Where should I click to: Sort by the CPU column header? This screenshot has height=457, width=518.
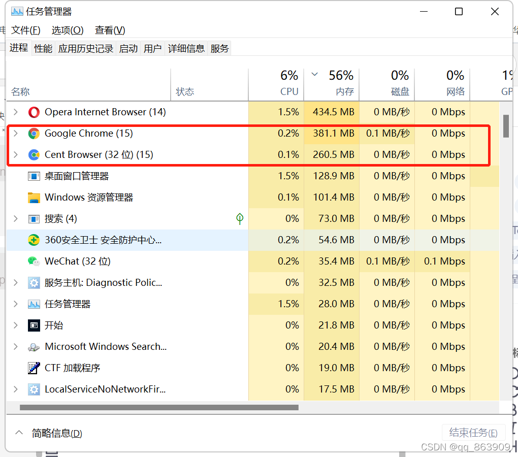point(276,84)
